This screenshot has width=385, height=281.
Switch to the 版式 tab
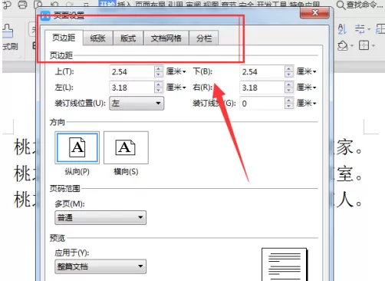tap(128, 38)
